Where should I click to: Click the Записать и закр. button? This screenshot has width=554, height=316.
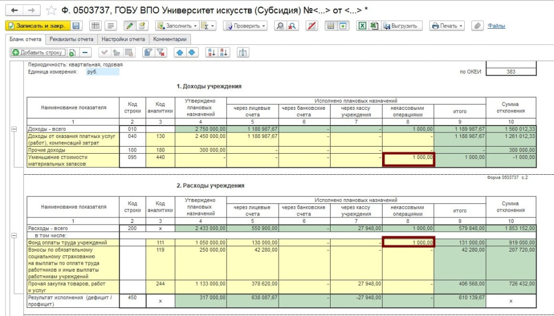coord(37,26)
